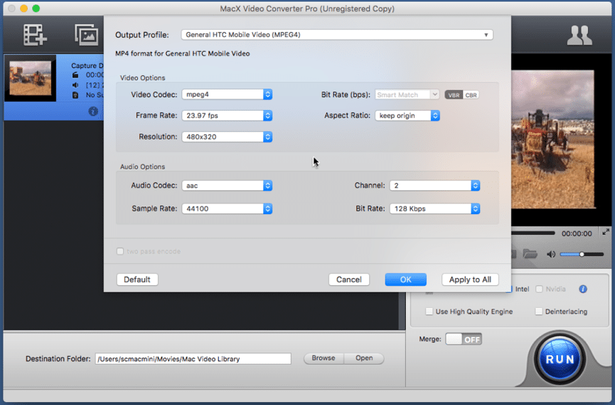Viewport: 615px width, 405px height.
Task: Click the 'MP4 format for General HTC Mobile Video' text
Action: 183,54
